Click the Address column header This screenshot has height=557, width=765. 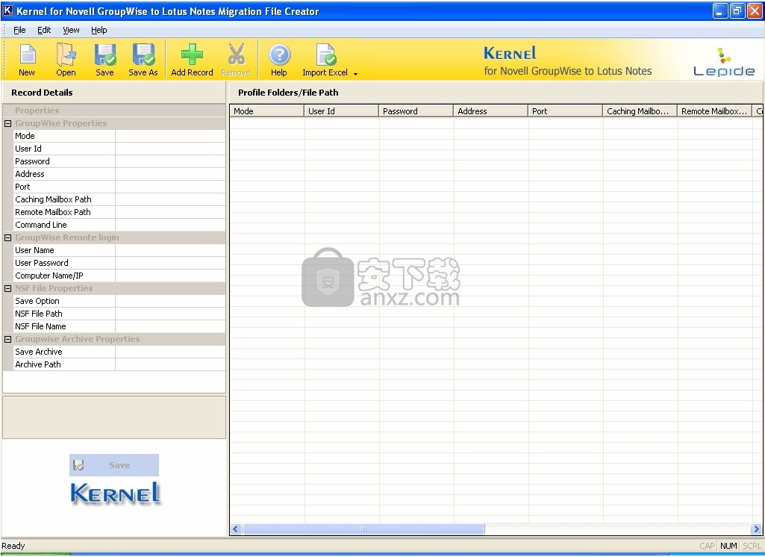tap(491, 111)
